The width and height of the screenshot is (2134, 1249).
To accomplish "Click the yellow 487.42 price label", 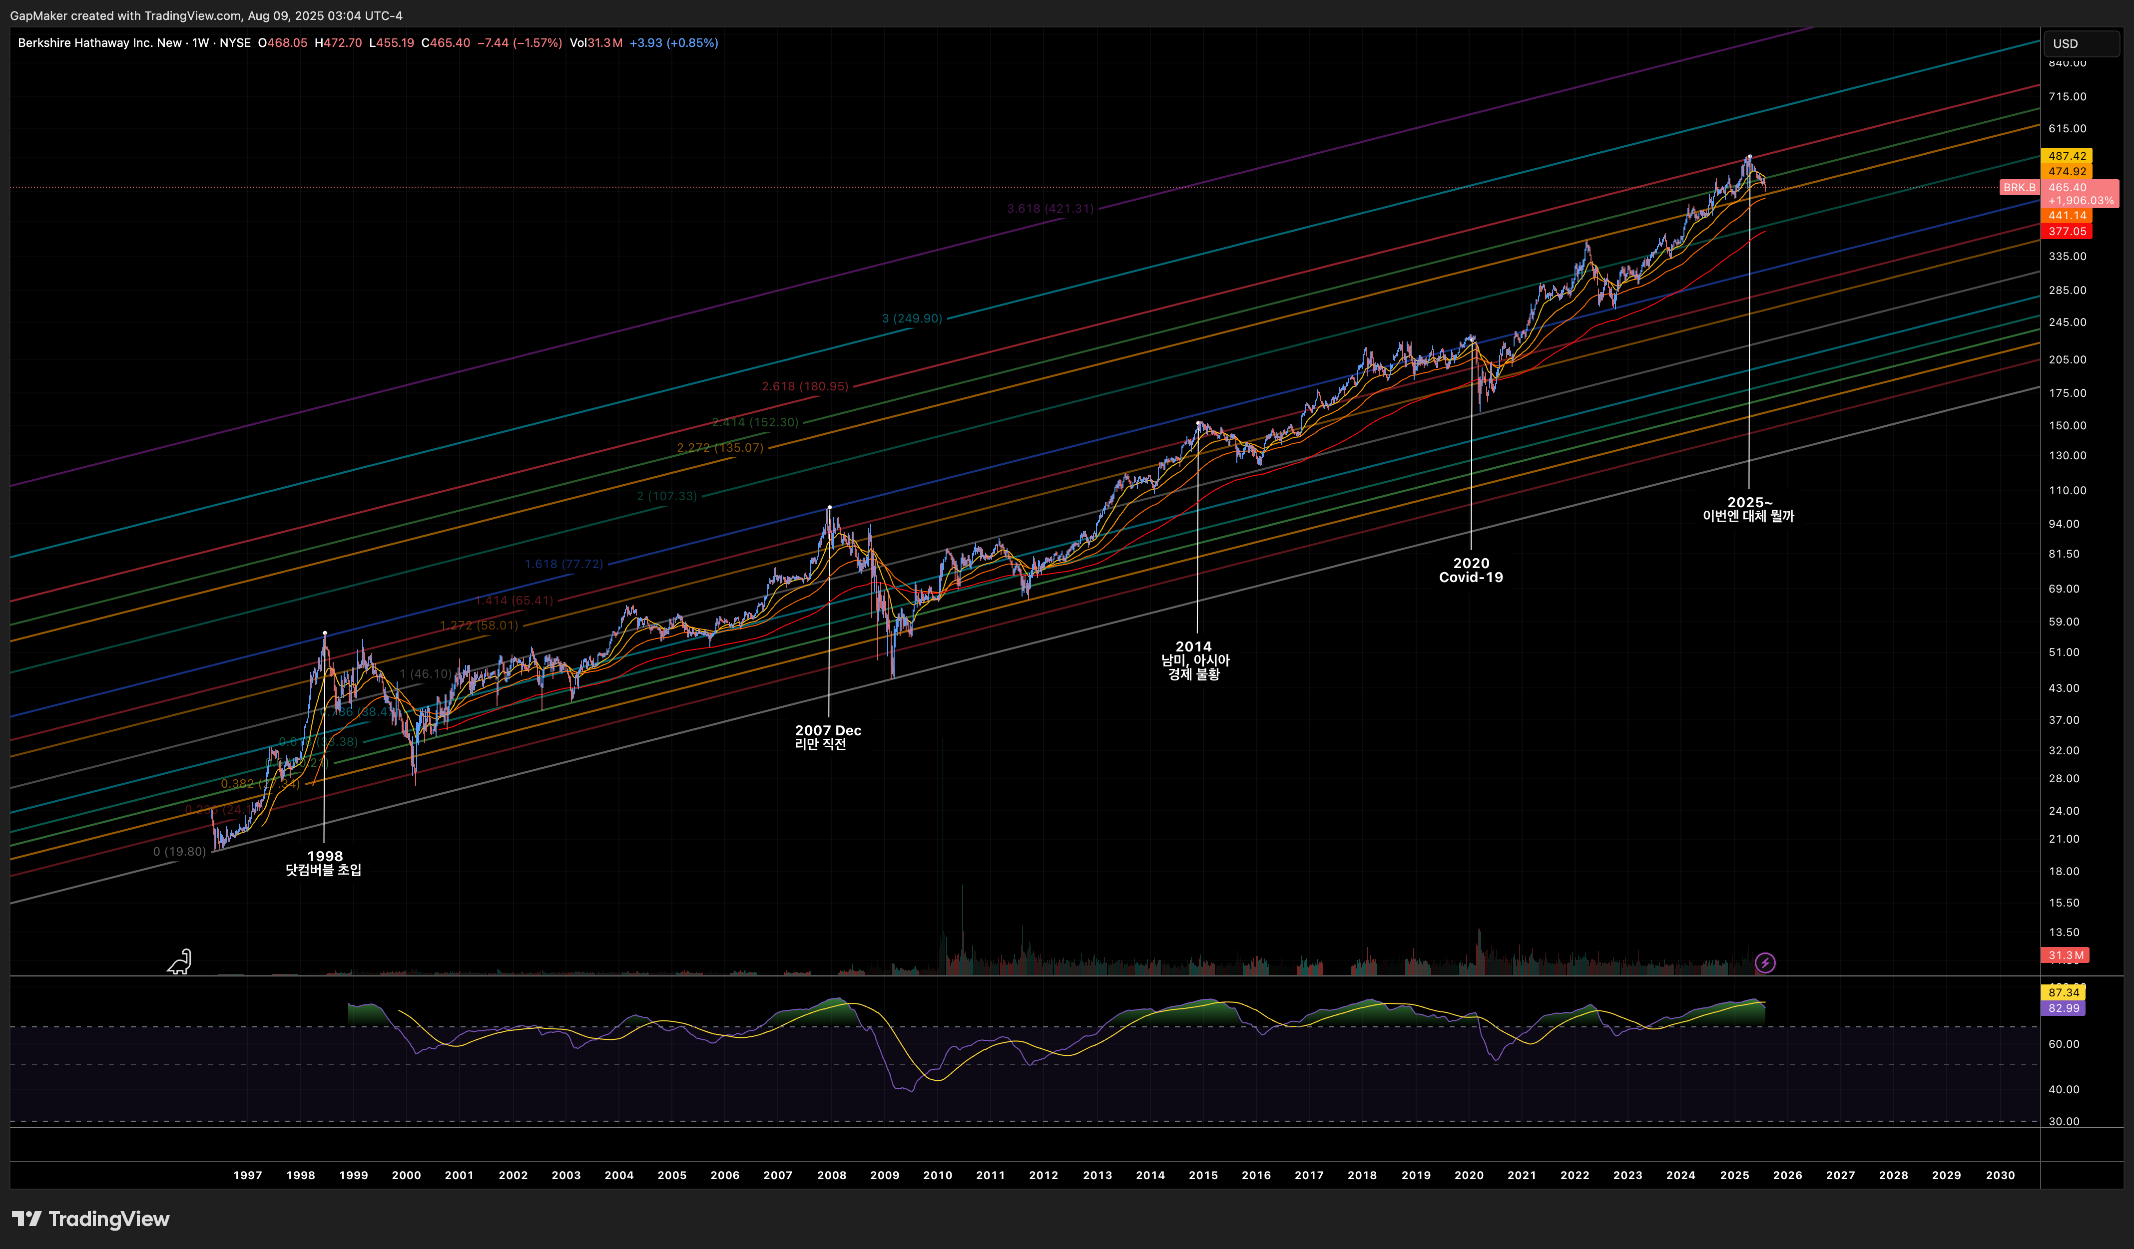I will [2067, 156].
